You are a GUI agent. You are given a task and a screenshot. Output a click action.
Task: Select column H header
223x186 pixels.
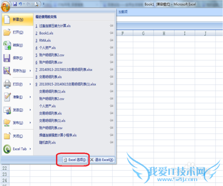click(x=164, y=33)
